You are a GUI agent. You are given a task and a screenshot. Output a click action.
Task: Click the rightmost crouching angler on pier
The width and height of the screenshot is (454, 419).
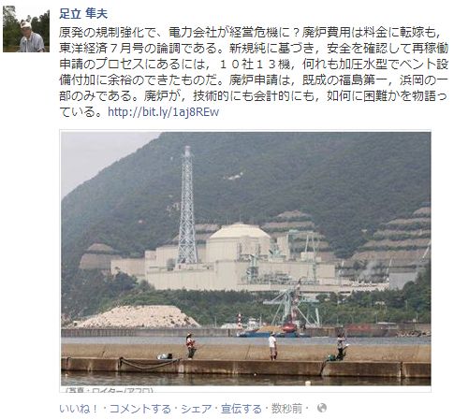(341, 348)
